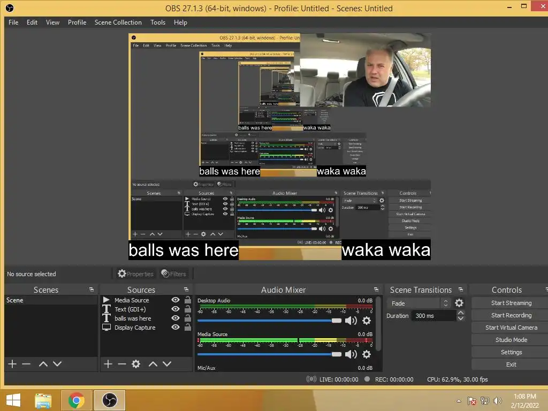Viewport: 548px width, 411px height.
Task: Hide Display Capture via eye icon
Action: tap(176, 327)
